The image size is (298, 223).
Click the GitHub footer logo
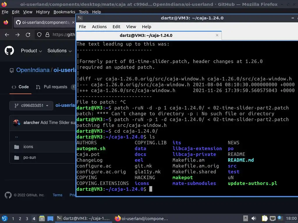click(x=8, y=195)
